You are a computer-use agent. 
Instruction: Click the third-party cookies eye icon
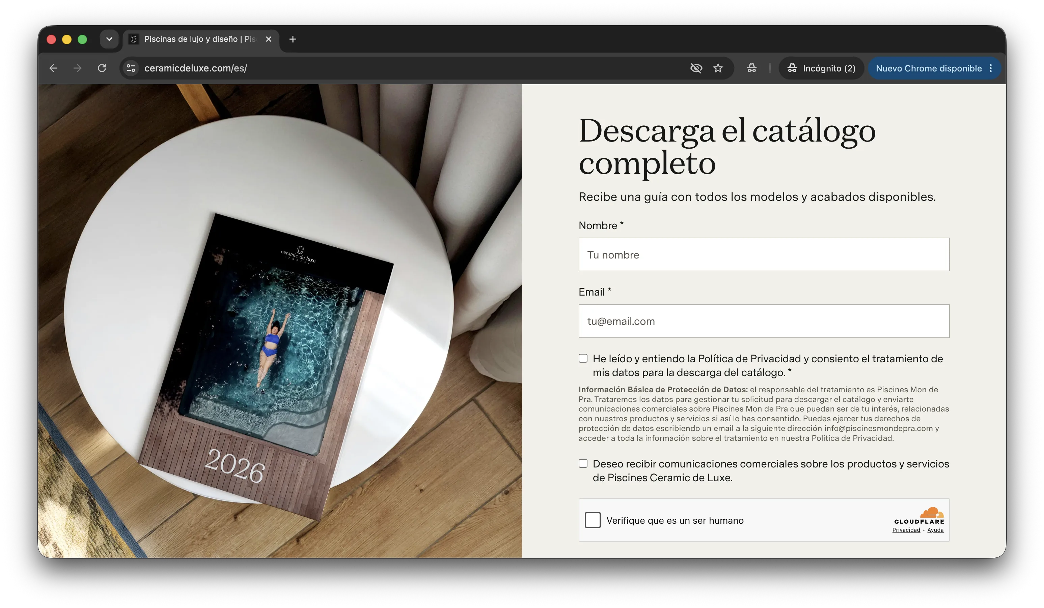click(696, 68)
